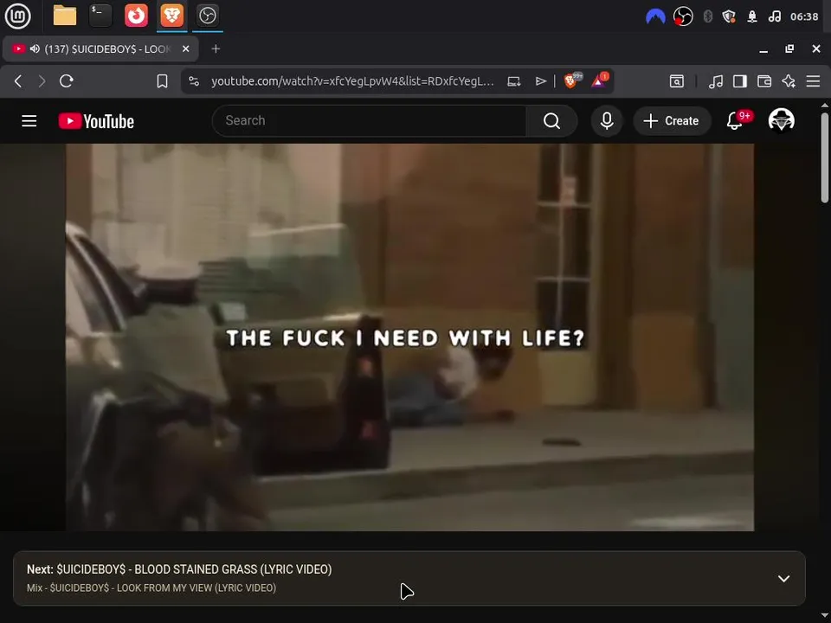
Task: Open media control music note toolbar
Action: tap(716, 81)
